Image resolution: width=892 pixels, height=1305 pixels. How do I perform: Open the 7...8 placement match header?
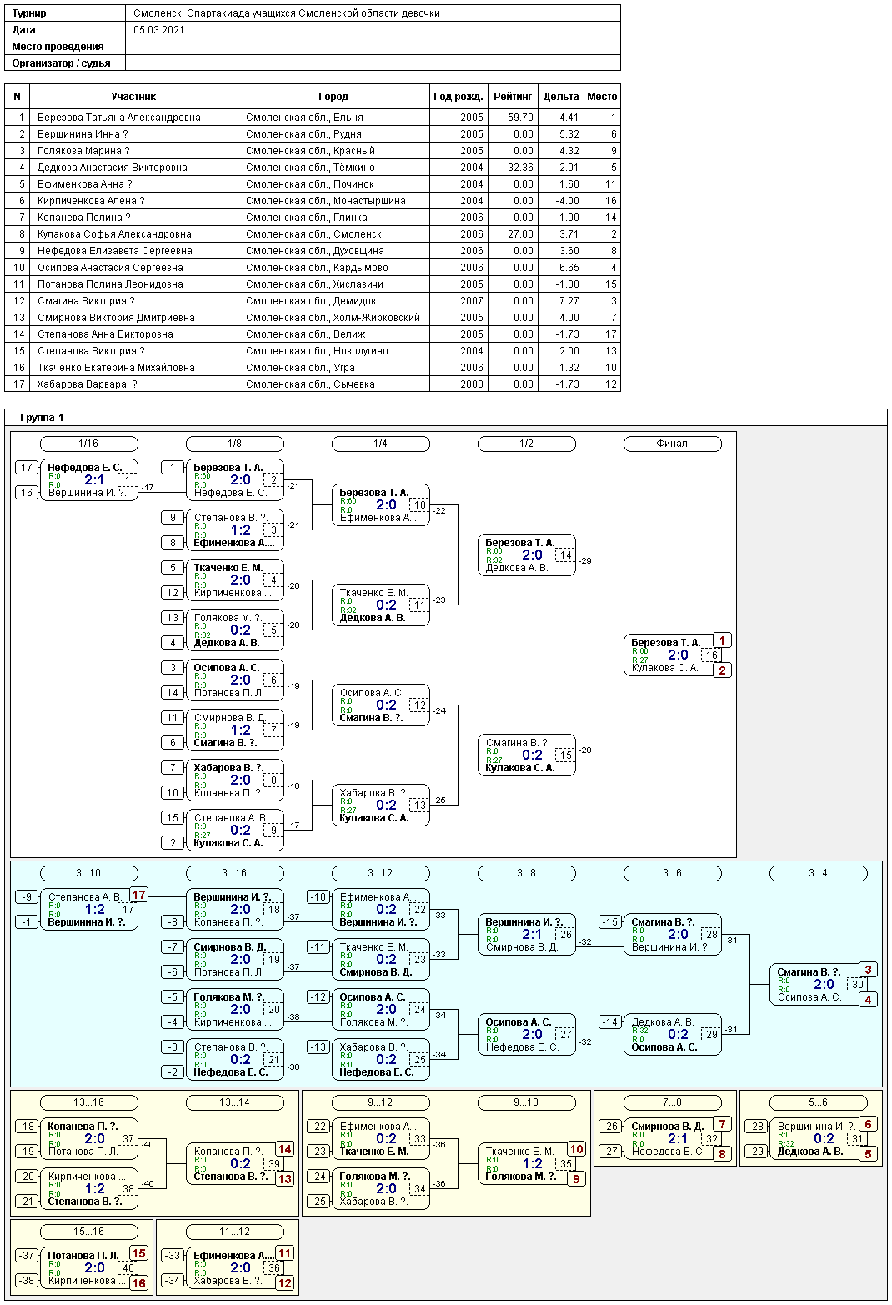[x=672, y=1102]
